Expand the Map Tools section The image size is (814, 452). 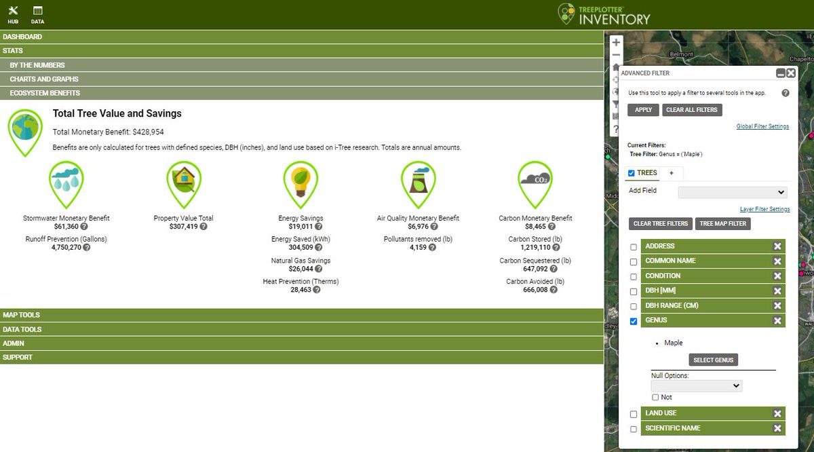pyautogui.click(x=302, y=315)
